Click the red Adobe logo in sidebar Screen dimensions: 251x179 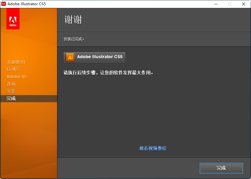(x=13, y=19)
